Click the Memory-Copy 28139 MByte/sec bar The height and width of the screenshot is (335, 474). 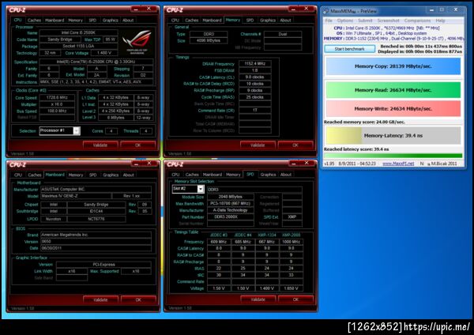click(393, 66)
